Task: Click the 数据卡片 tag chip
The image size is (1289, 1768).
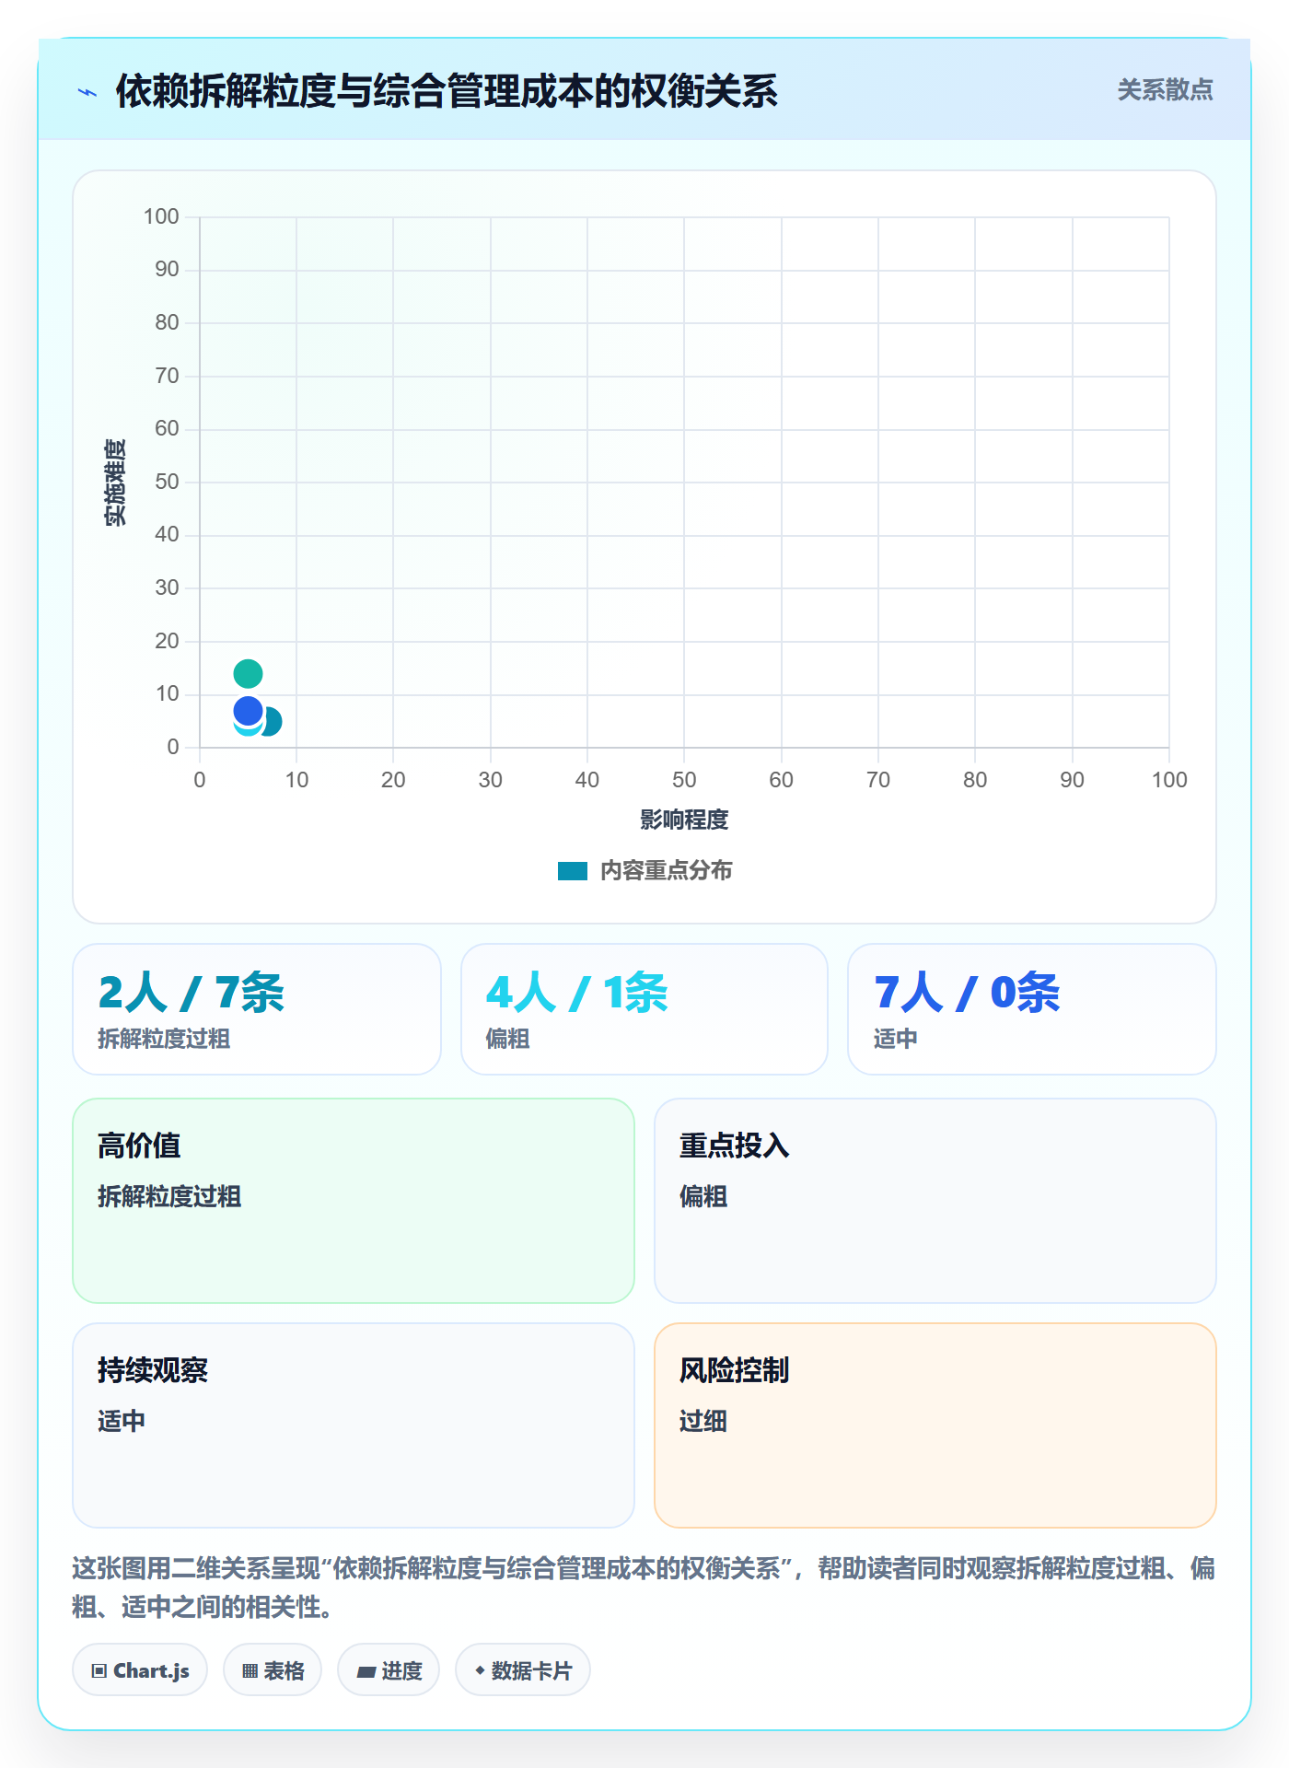Action: pos(523,1670)
